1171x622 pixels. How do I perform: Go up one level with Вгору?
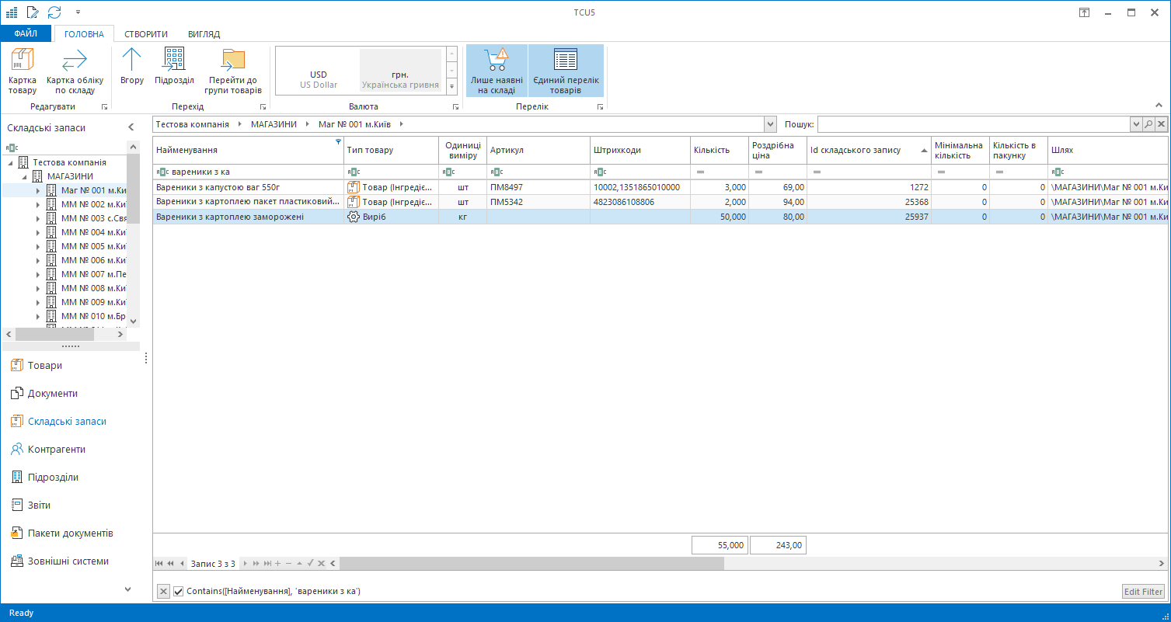point(132,66)
